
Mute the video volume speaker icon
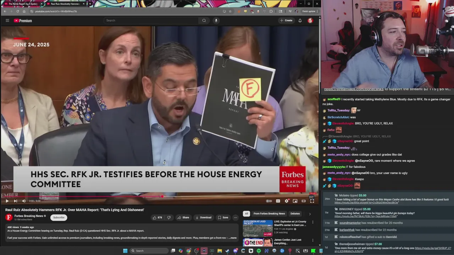pyautogui.click(x=24, y=201)
